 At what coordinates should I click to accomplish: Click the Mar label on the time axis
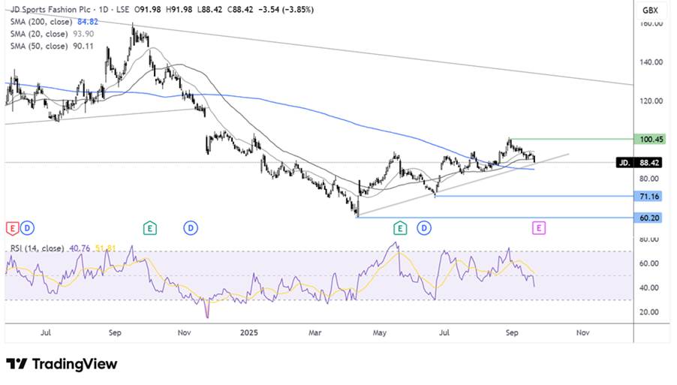314,332
